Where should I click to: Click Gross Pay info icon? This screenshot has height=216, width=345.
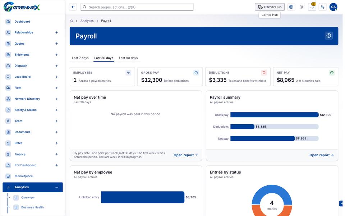196,73
